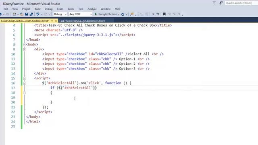Collapse the div tag outline
This screenshot has width=258, height=145.
tap(24, 49)
